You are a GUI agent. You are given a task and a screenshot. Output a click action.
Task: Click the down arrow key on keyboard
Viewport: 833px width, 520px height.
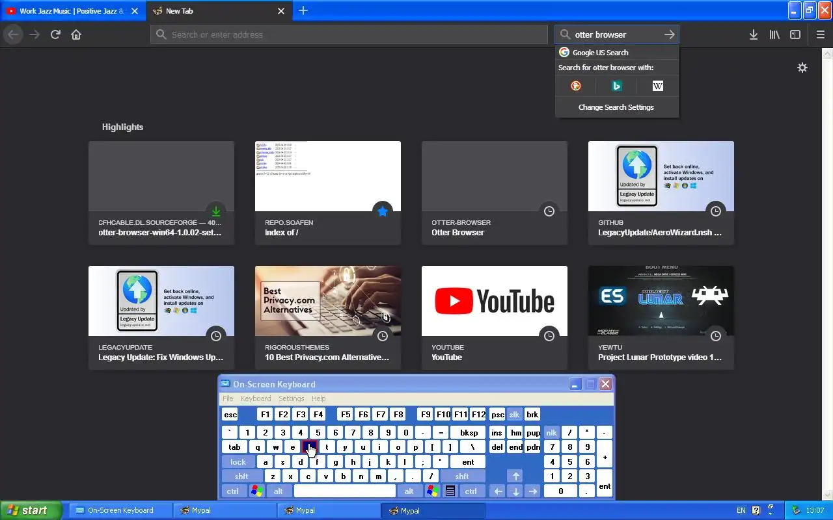pyautogui.click(x=515, y=491)
